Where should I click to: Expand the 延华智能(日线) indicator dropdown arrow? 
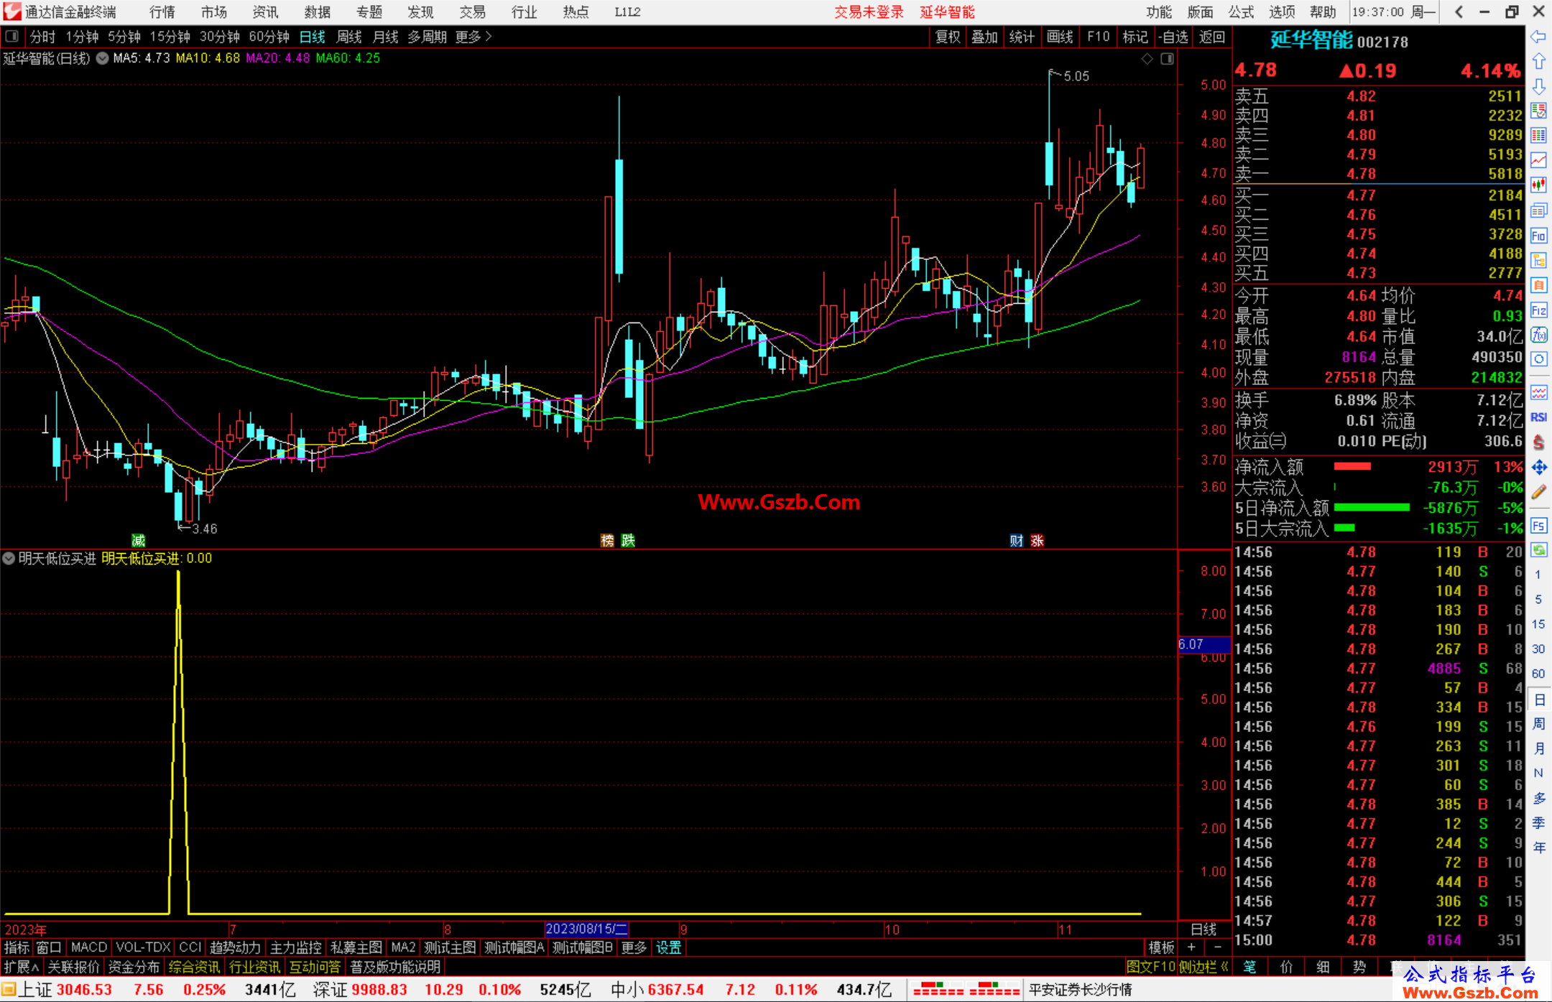(103, 59)
